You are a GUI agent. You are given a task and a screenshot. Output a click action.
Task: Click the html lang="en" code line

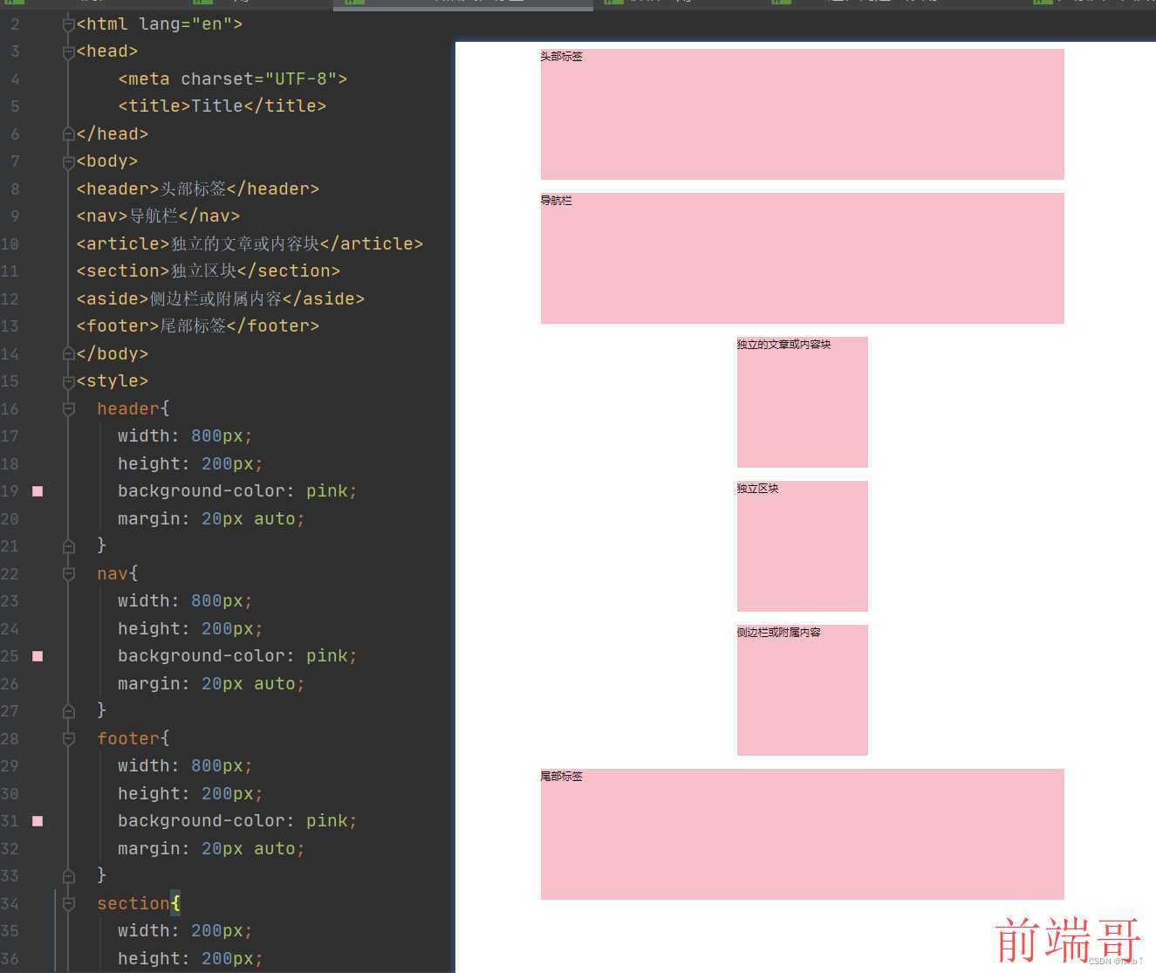[x=160, y=24]
